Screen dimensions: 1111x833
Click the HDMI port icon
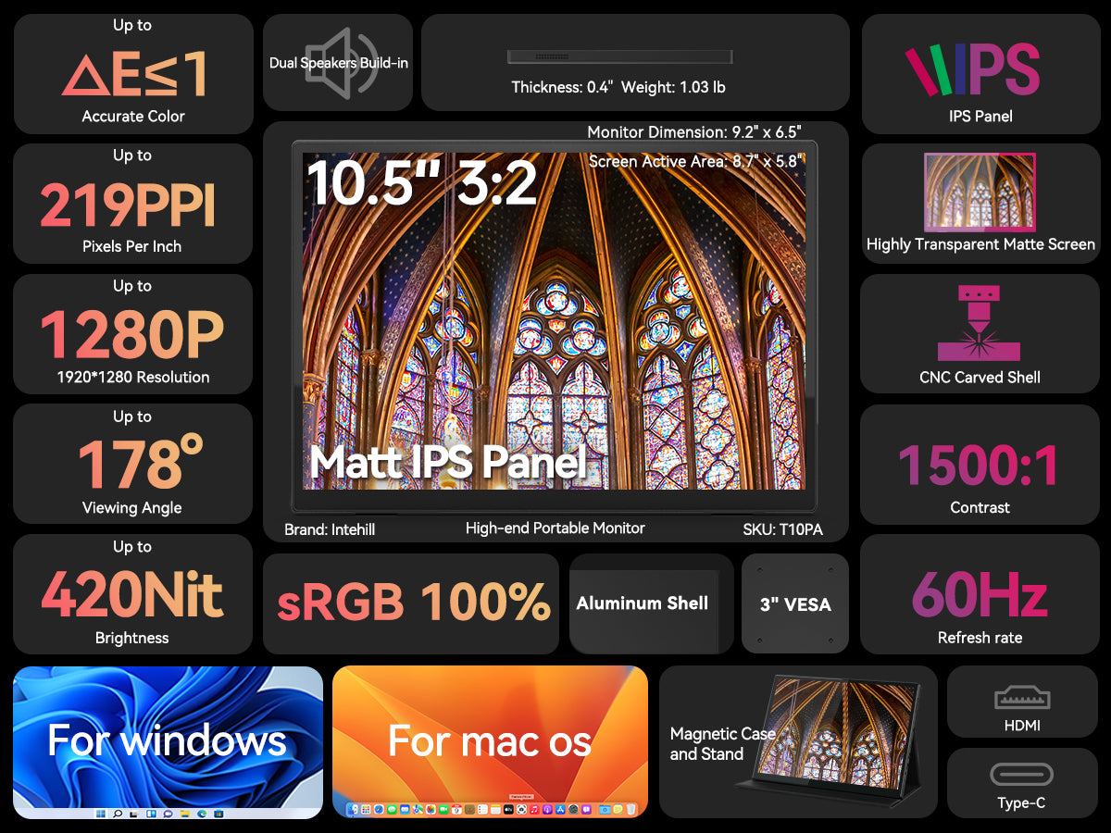(x=1022, y=697)
